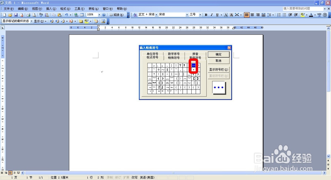
Task: Open a file with the folder icon
Action: 10,15
